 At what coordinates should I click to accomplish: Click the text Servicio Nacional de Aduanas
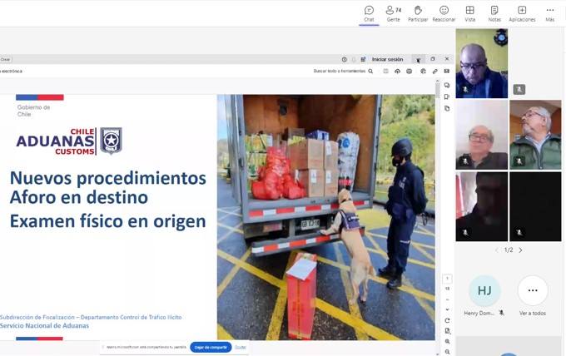click(x=44, y=326)
